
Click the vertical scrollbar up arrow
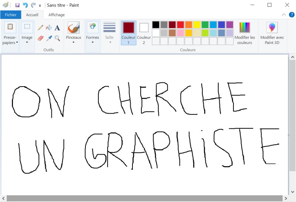click(293, 57)
